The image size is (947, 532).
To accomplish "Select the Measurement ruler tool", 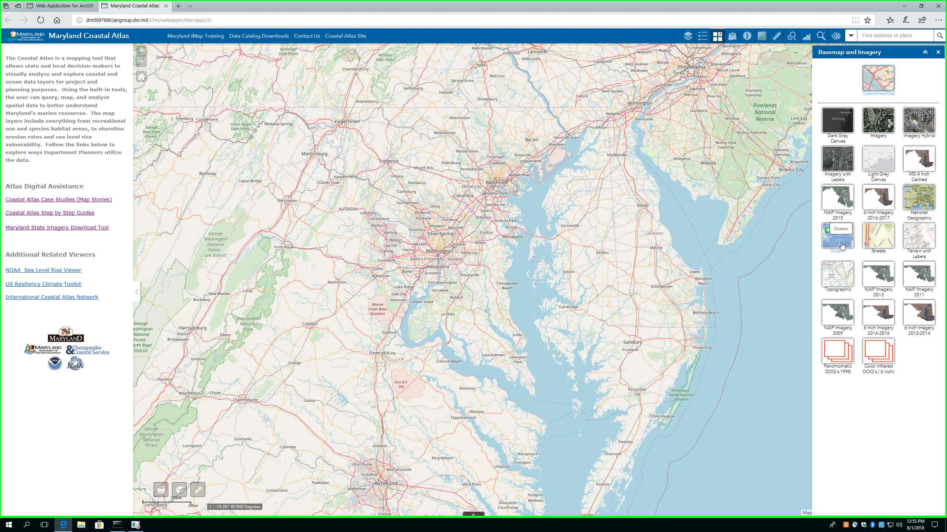I will 776,36.
